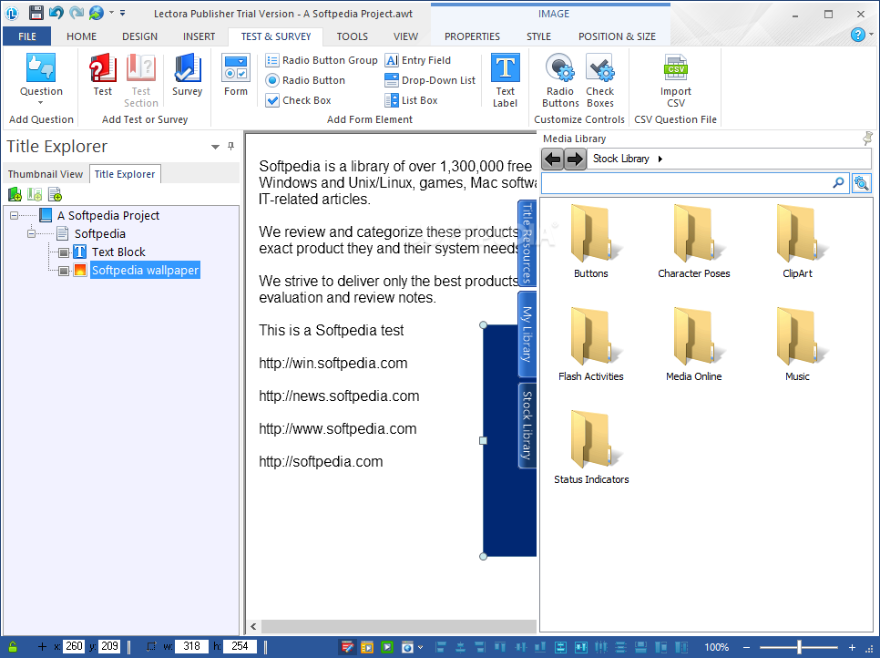Add a section in Title Explorer toolbar
880x658 pixels.
(x=35, y=195)
